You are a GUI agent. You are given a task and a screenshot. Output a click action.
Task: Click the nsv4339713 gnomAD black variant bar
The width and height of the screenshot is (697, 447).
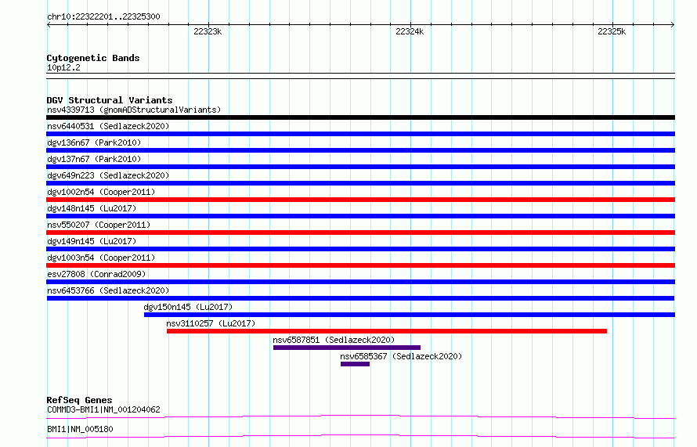coord(360,117)
